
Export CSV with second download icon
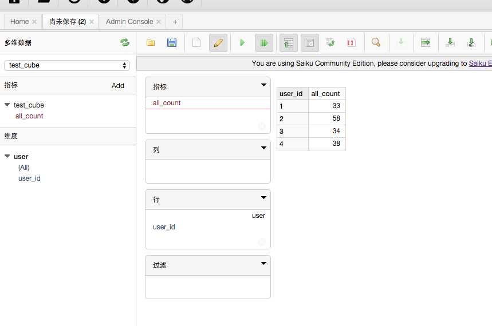pos(471,42)
